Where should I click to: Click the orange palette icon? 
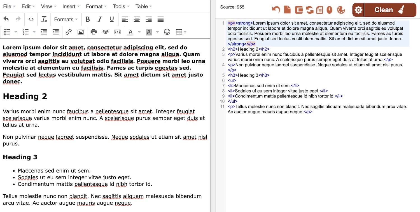[341, 10]
